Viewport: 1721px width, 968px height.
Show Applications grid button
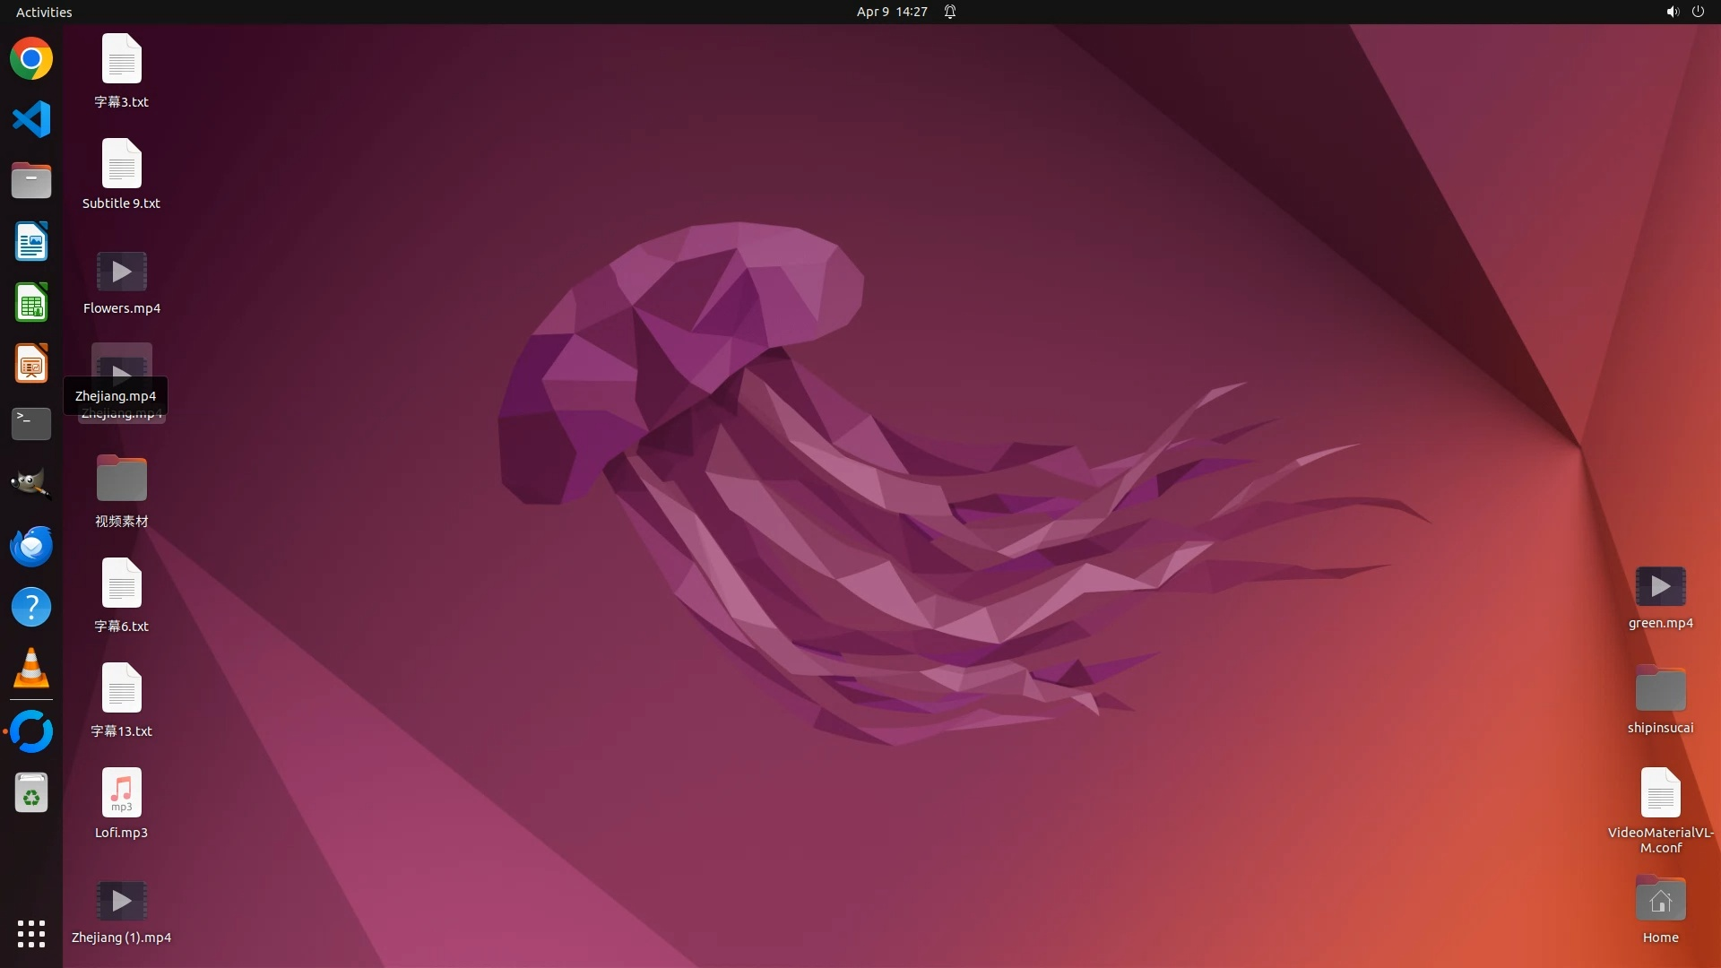tap(31, 934)
